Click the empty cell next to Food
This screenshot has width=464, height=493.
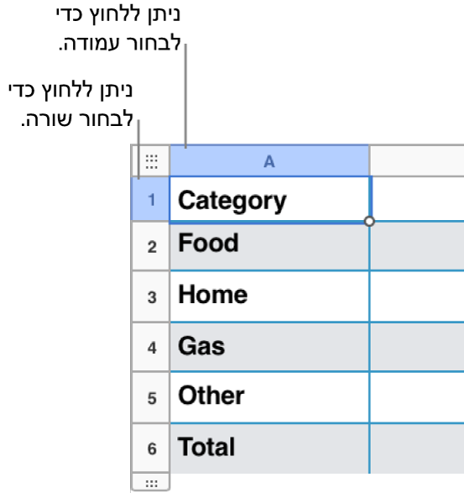coord(417,247)
